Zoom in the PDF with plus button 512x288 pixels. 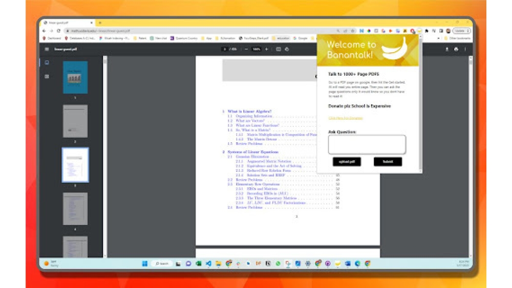pos(266,49)
